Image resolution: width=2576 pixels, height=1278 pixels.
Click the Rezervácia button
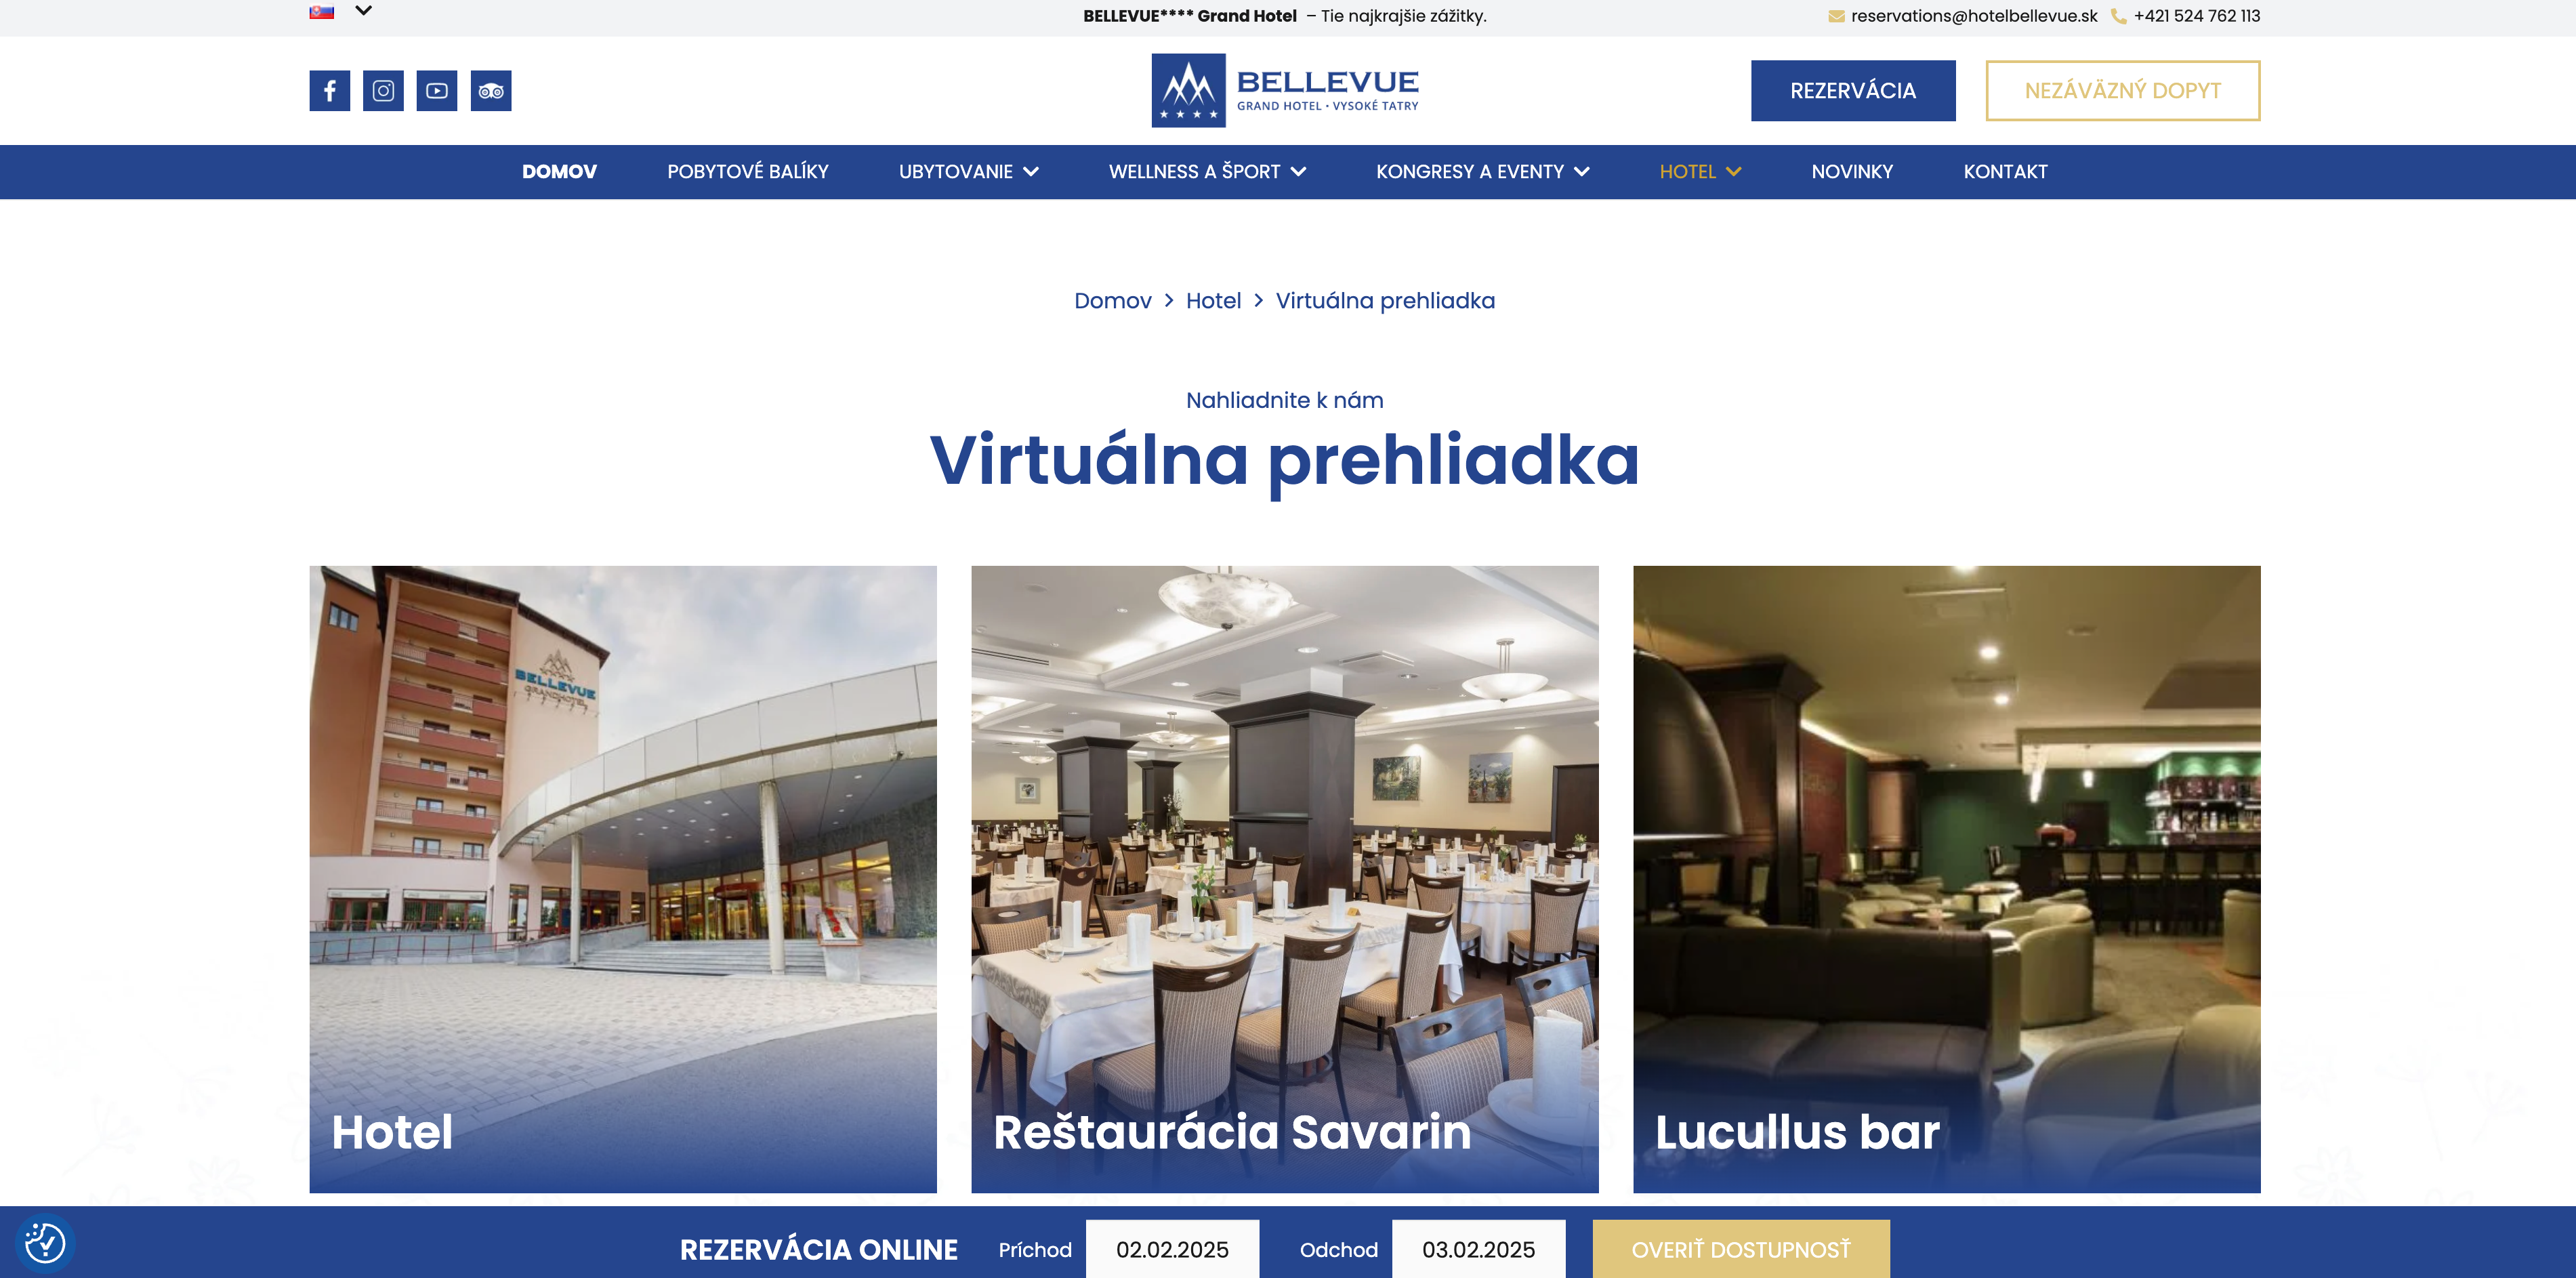coord(1853,91)
